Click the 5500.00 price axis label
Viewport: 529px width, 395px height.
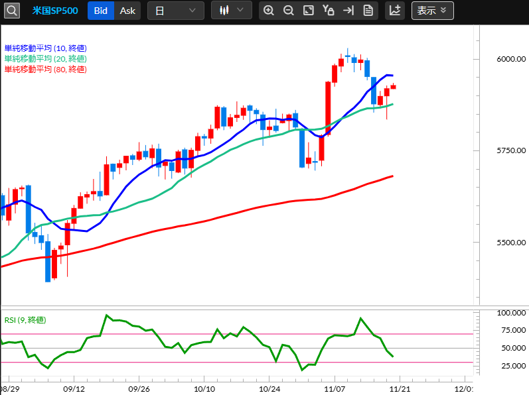pyautogui.click(x=511, y=243)
